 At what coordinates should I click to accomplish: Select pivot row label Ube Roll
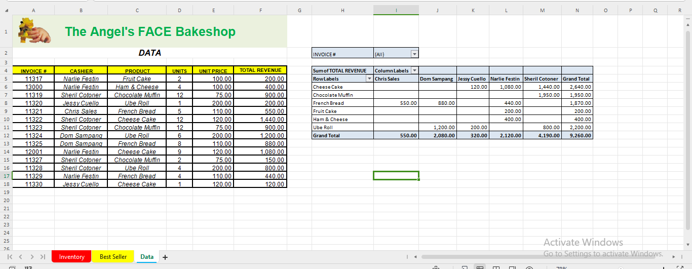[342, 127]
